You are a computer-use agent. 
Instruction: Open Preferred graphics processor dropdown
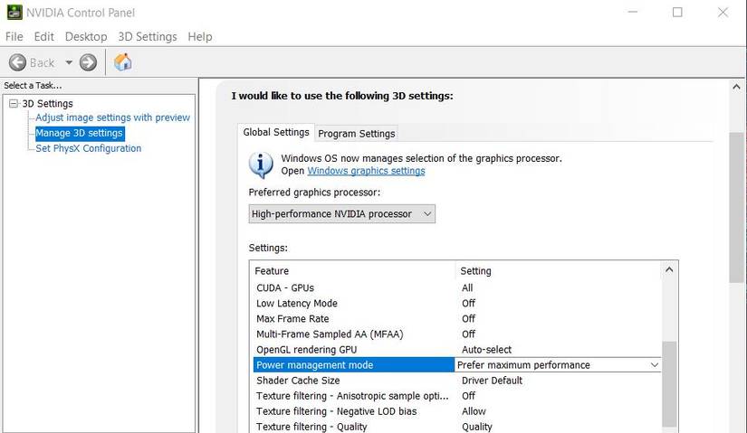pos(341,214)
